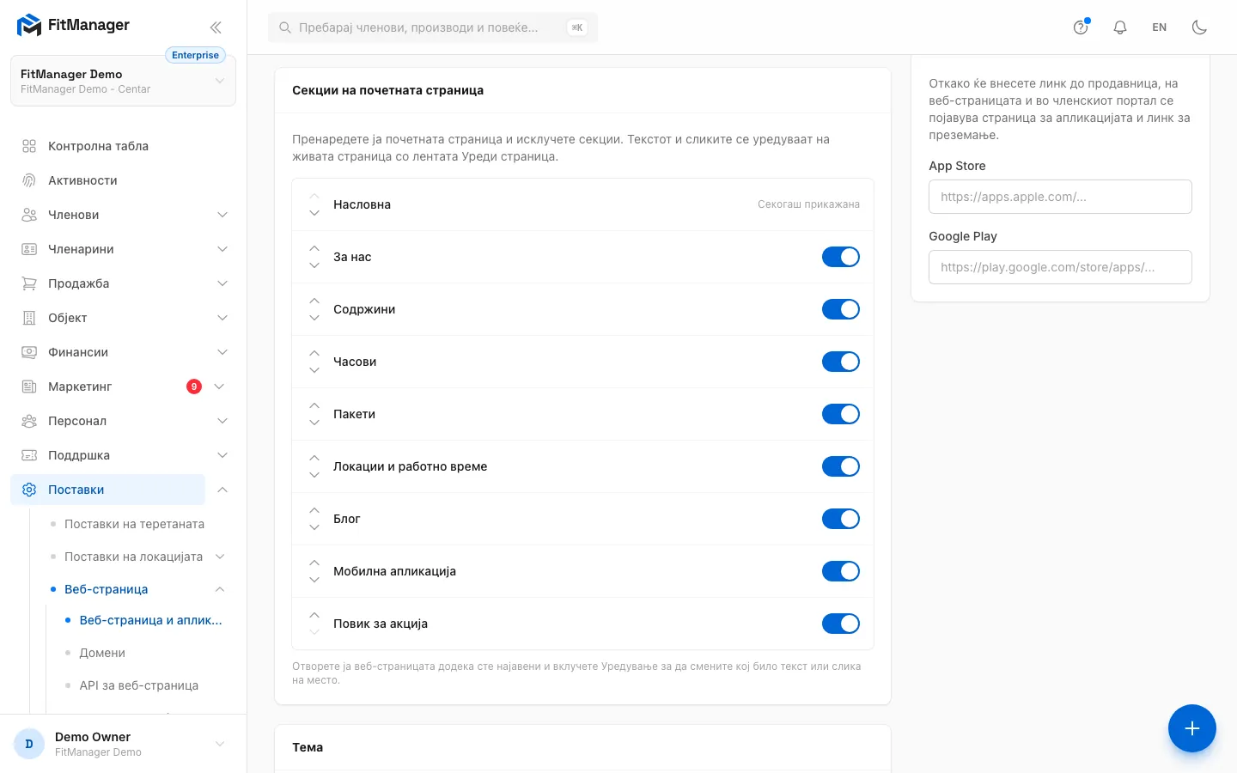The height and width of the screenshot is (773, 1237).
Task: Turn off the Часови section
Action: (841, 362)
